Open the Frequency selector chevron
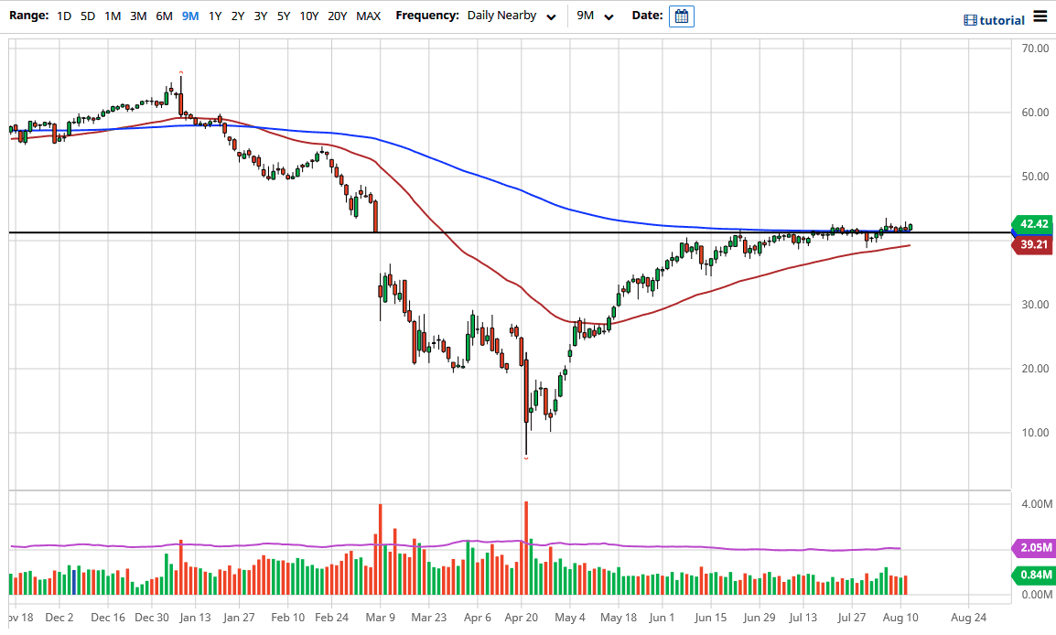 (551, 16)
